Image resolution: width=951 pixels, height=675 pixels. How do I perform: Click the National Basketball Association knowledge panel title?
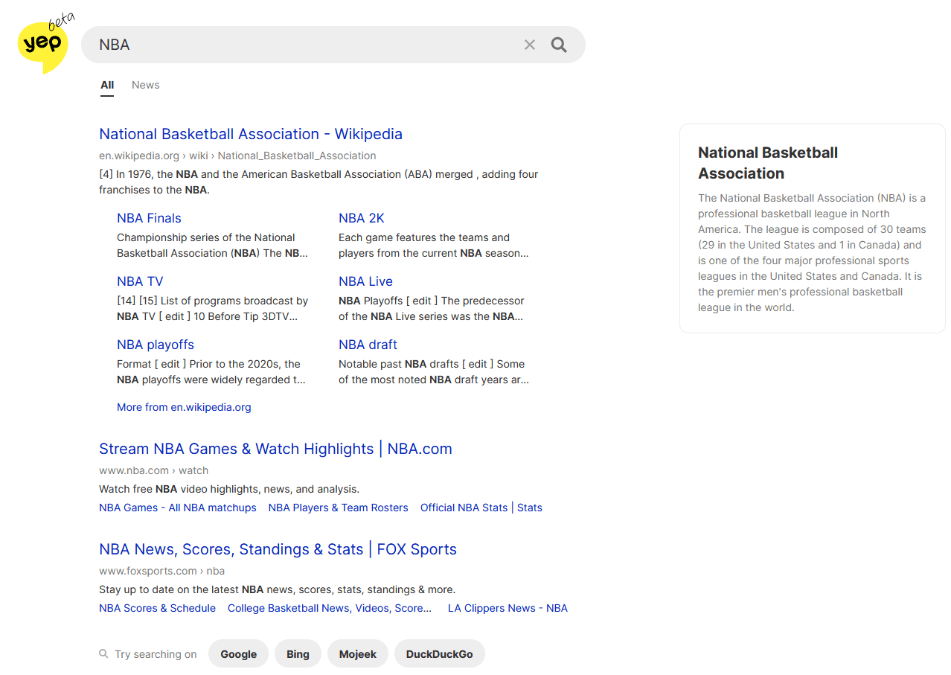click(x=768, y=163)
